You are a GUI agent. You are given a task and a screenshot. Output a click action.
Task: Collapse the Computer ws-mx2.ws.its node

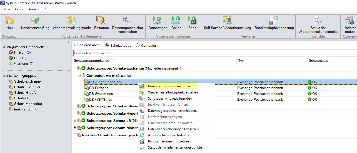click(79, 75)
